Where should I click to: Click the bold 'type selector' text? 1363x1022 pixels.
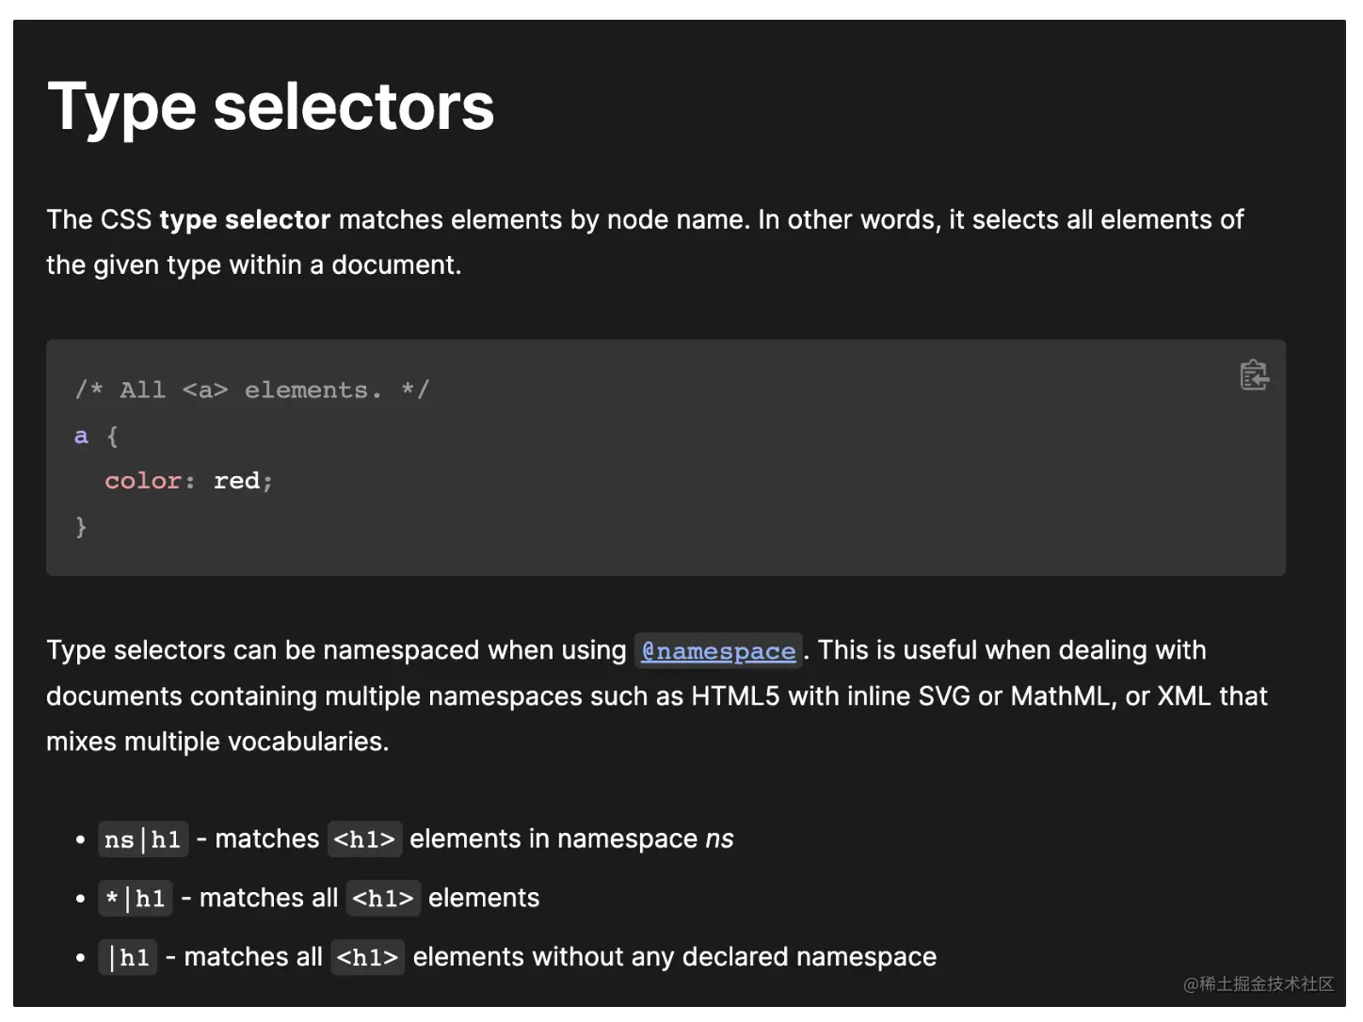pyautogui.click(x=245, y=220)
